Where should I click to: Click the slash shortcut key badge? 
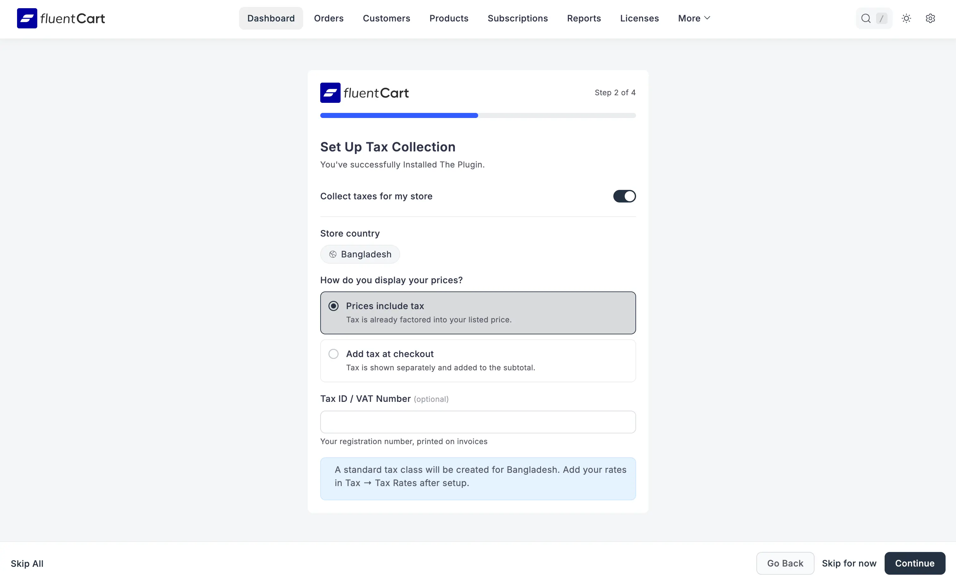[881, 18]
